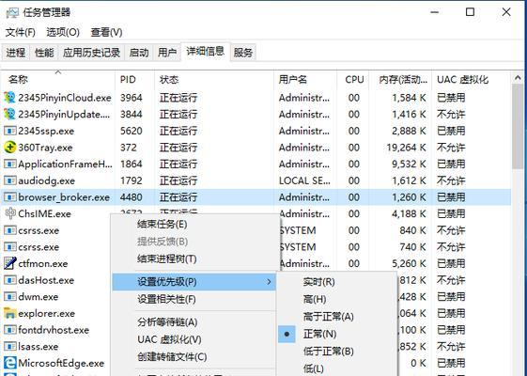527x376 pixels.
Task: Sort by the 名称 column header
Action: [x=58, y=80]
